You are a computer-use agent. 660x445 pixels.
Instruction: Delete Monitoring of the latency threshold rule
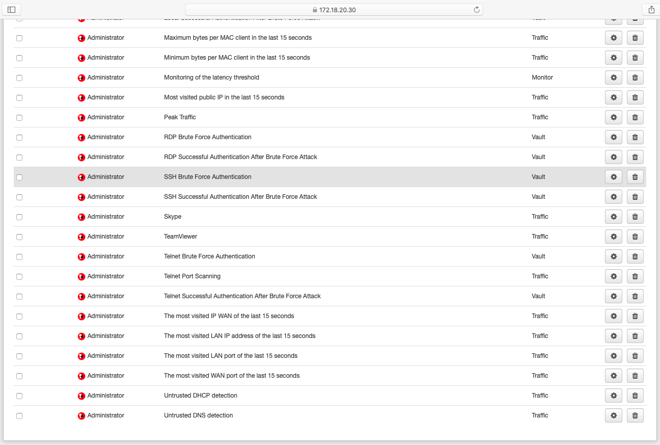click(x=635, y=77)
